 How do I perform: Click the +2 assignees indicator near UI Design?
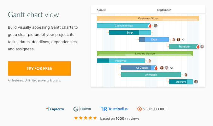pyautogui.click(x=171, y=68)
